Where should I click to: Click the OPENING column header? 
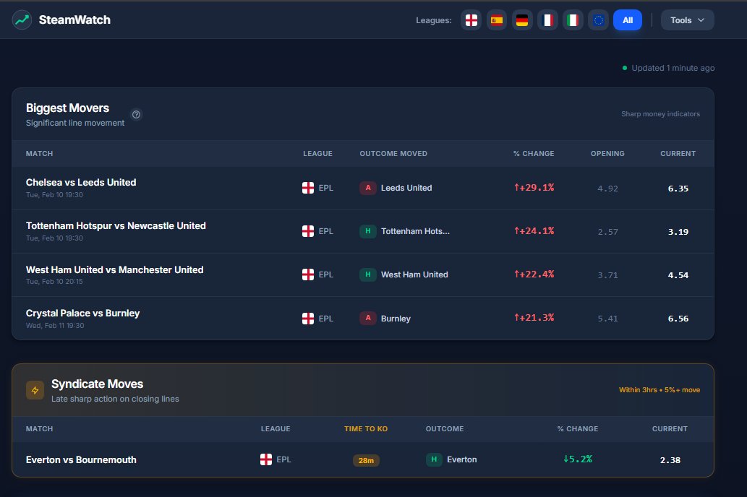[x=607, y=154]
